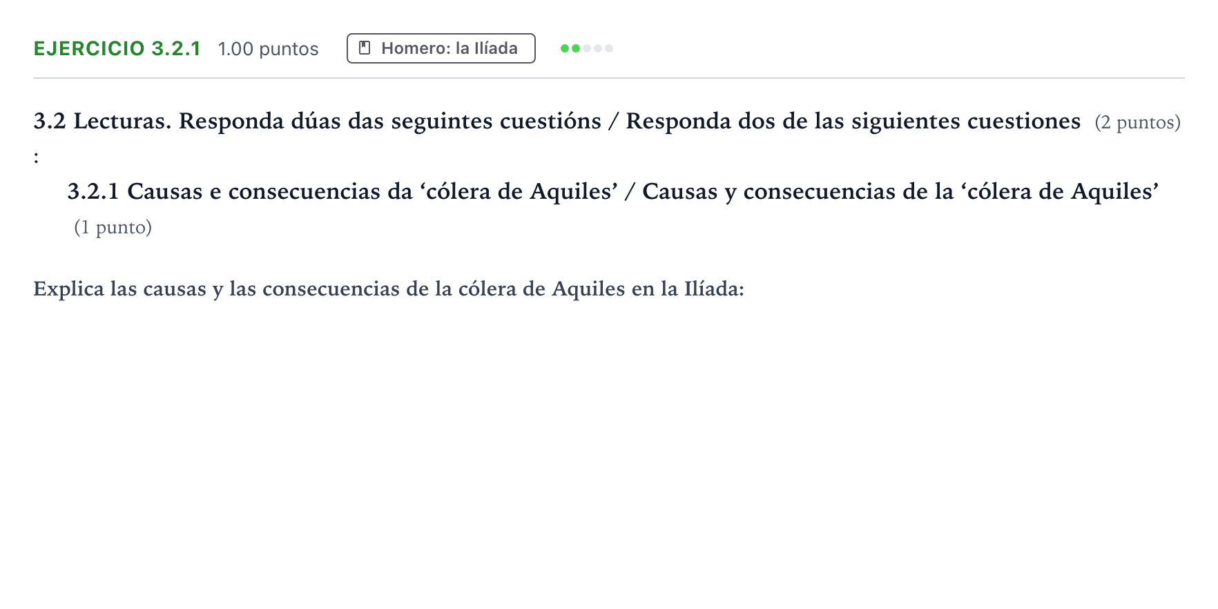Click the book icon in the Homero tag

click(365, 48)
